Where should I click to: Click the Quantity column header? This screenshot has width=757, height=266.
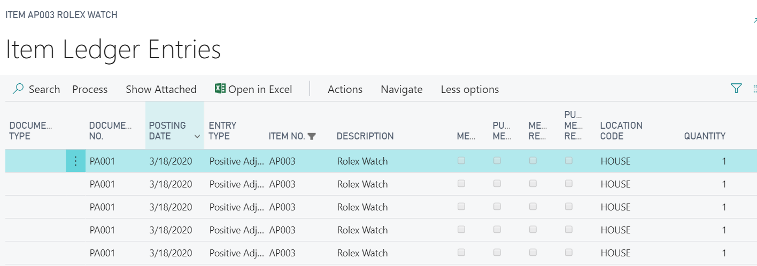(x=705, y=136)
